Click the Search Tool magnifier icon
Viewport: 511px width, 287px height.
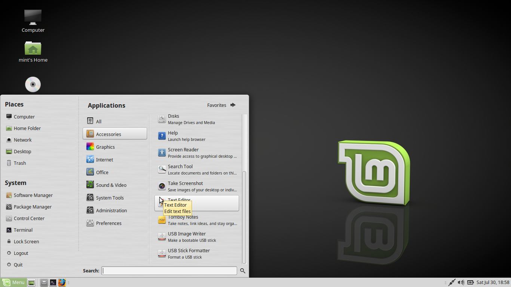tap(162, 170)
